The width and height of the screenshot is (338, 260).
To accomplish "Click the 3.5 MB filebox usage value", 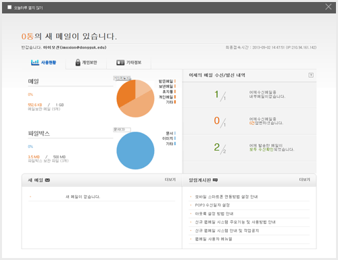I will click(34, 157).
